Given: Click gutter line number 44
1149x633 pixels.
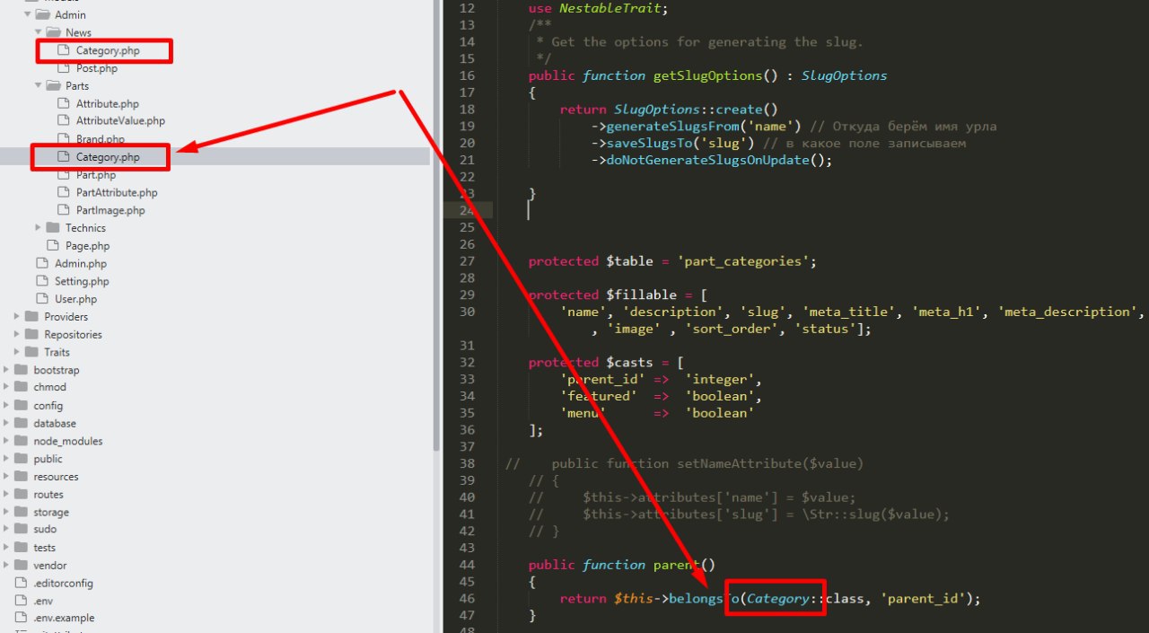Looking at the screenshot, I should 467,565.
